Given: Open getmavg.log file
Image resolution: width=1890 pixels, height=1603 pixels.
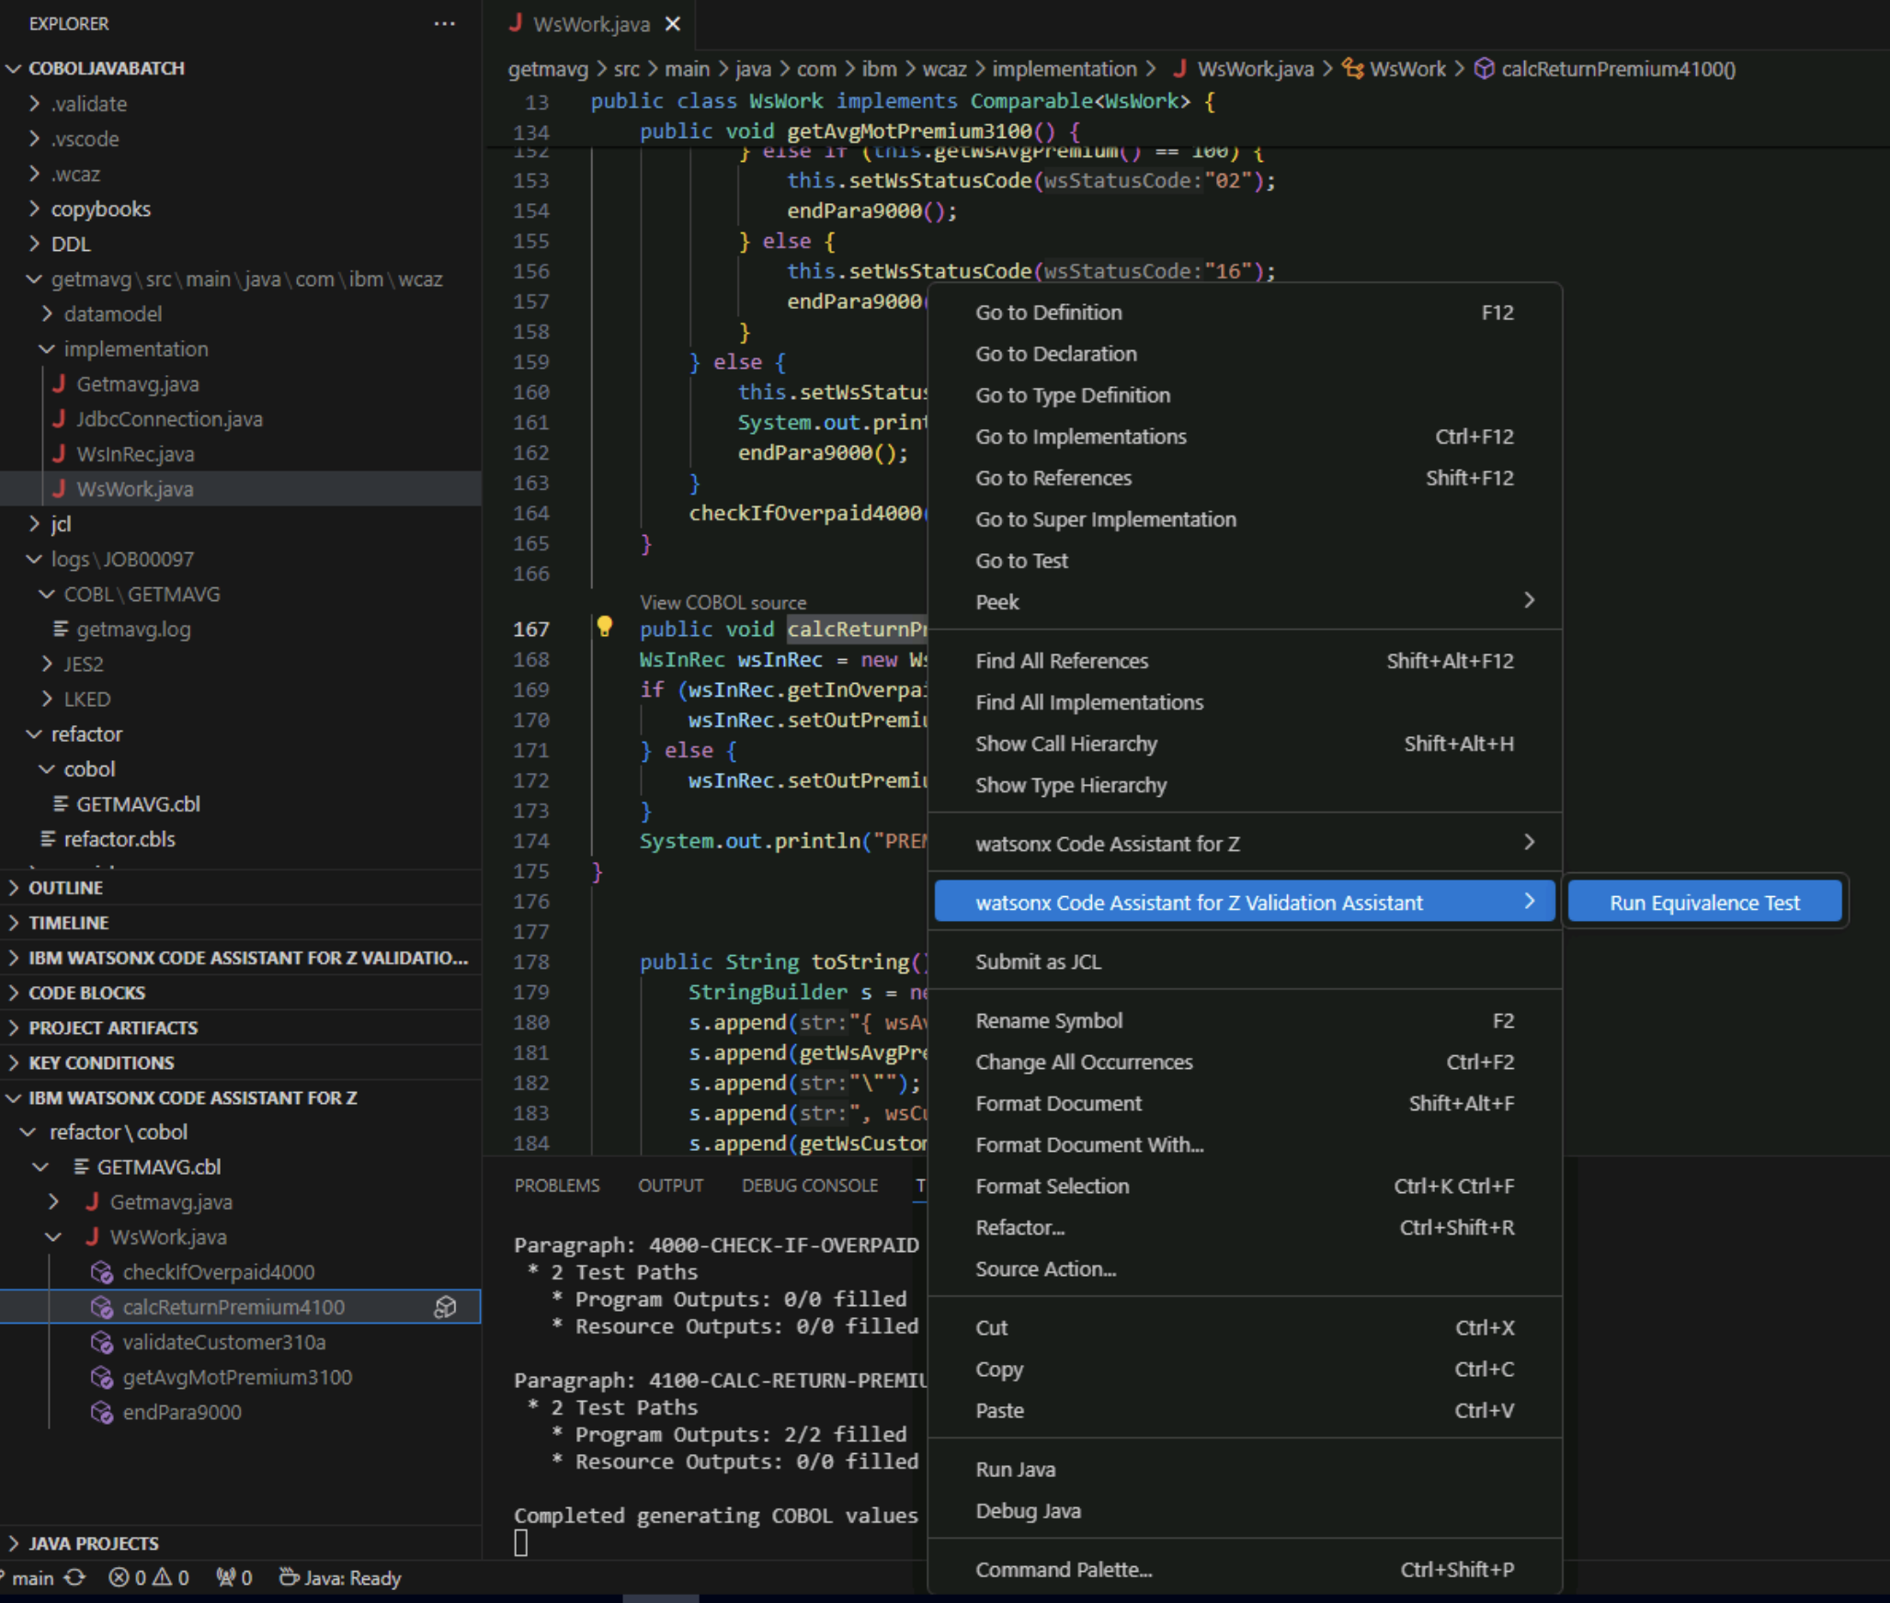Looking at the screenshot, I should 133,630.
